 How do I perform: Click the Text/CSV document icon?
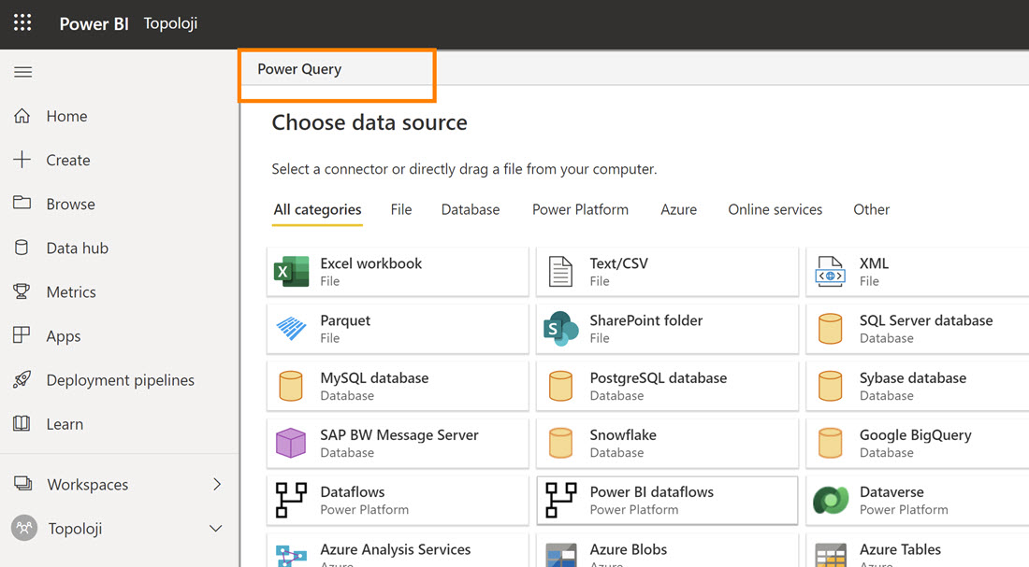pos(560,272)
